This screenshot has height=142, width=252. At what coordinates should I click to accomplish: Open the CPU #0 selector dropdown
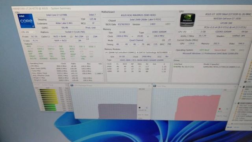point(28,32)
